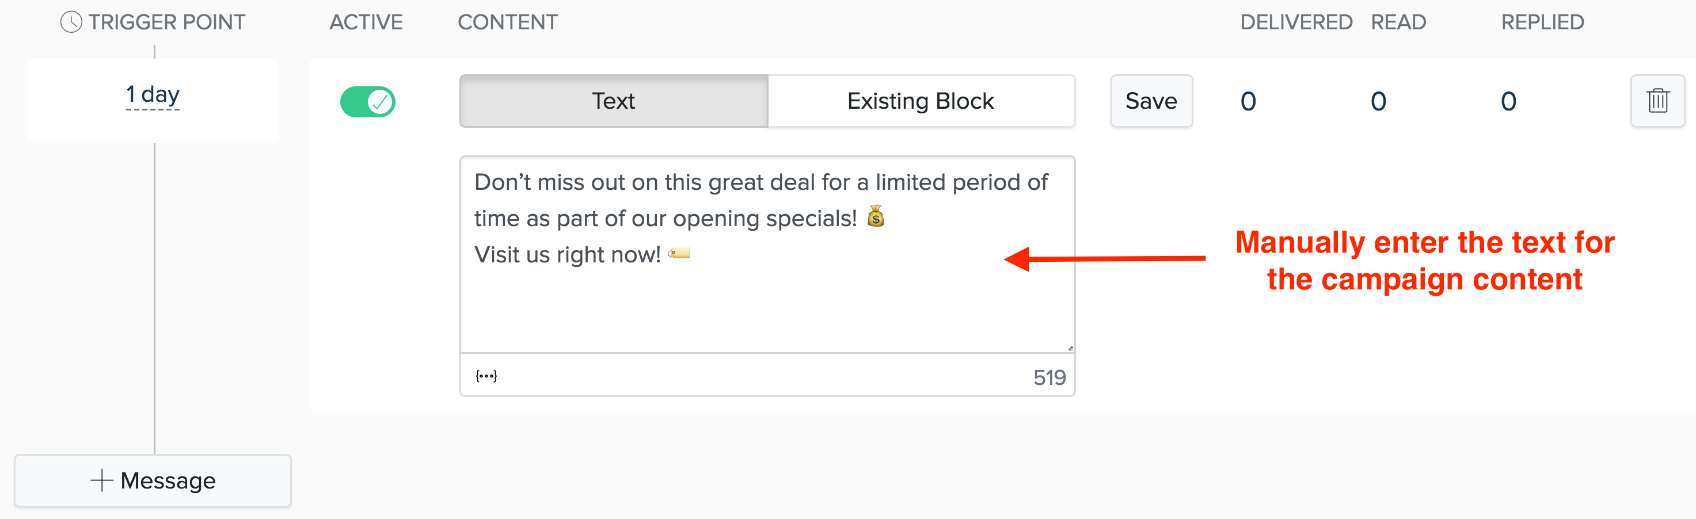The image size is (1696, 519).
Task: Click the ACTIVE column header
Action: (366, 22)
